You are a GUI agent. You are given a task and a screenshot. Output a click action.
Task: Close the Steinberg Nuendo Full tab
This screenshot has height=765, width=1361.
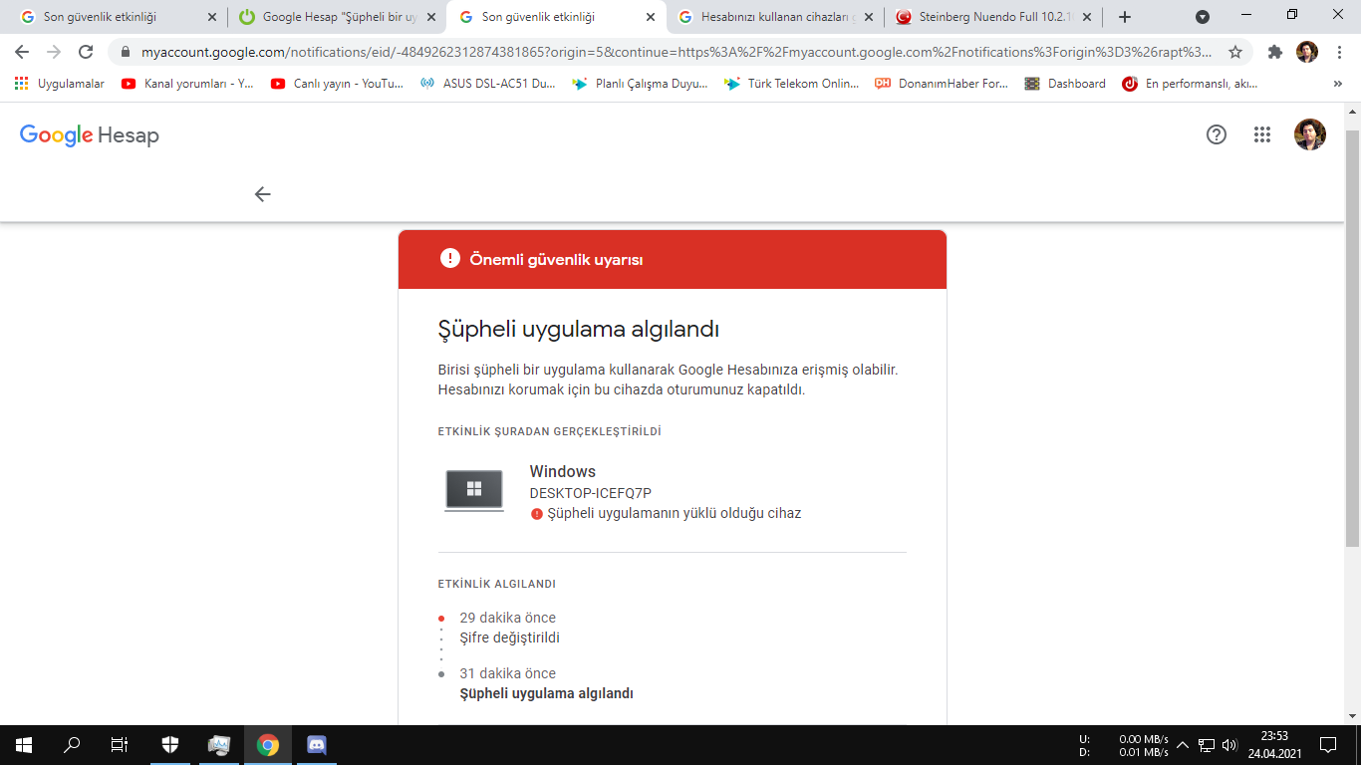click(1086, 17)
